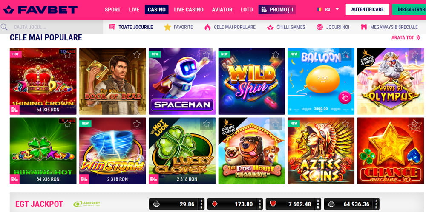Click the Romanian flag icon
The image size is (426, 212).
tap(319, 9)
